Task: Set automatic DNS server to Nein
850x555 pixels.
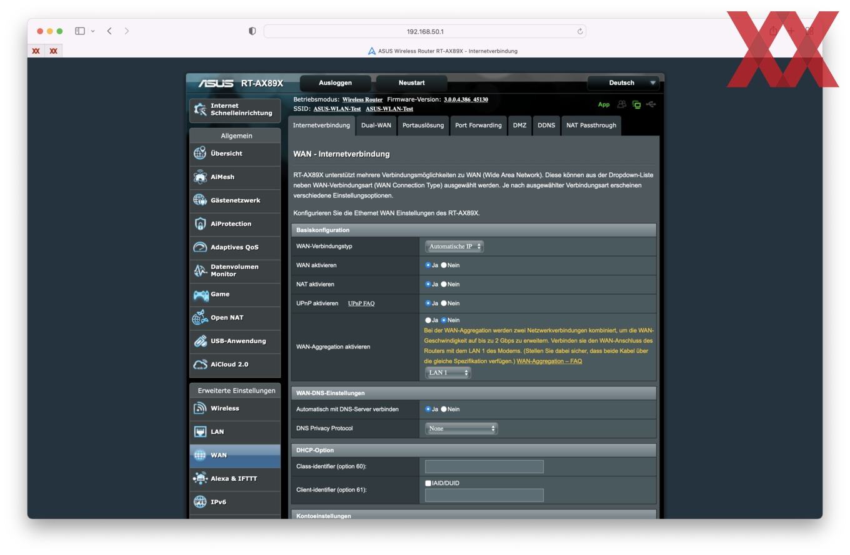Action: click(x=444, y=410)
